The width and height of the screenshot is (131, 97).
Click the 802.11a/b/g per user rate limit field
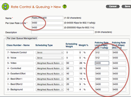[x=47, y=23]
